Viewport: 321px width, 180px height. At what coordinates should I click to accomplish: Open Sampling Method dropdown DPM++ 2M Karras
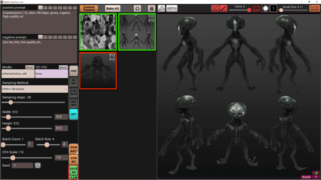(35, 89)
